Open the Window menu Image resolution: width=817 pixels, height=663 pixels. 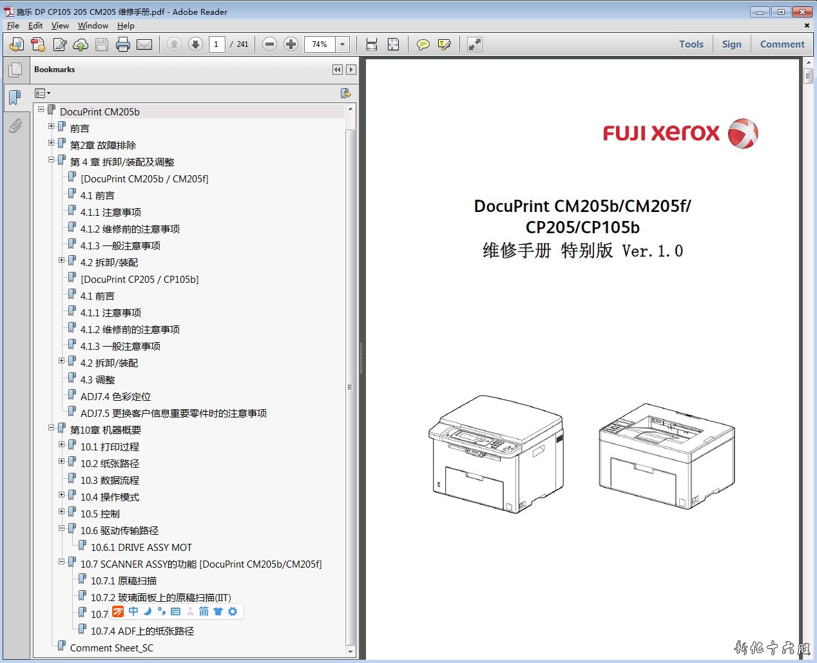[x=93, y=26]
